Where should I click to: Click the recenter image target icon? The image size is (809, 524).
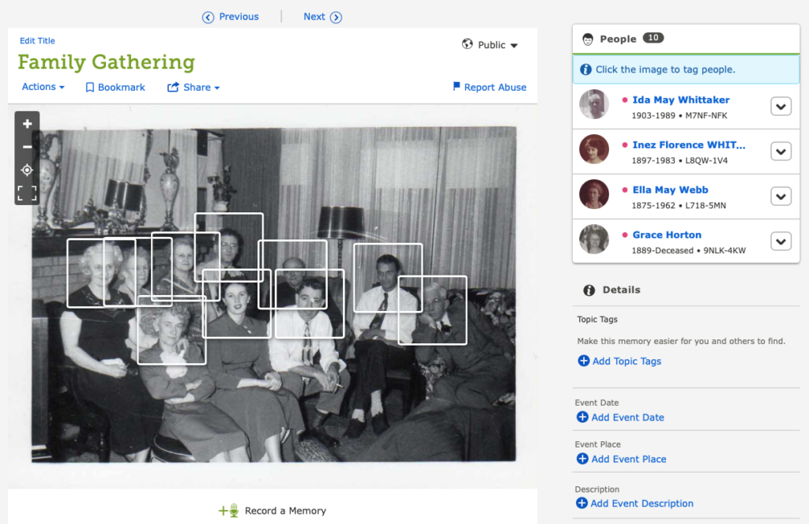click(28, 170)
